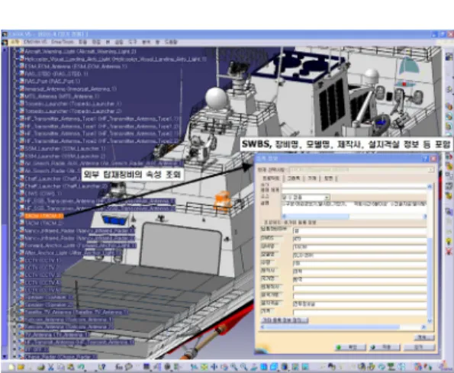Open the ENOVIA V5 menu
The width and height of the screenshot is (454, 373).
[35, 42]
